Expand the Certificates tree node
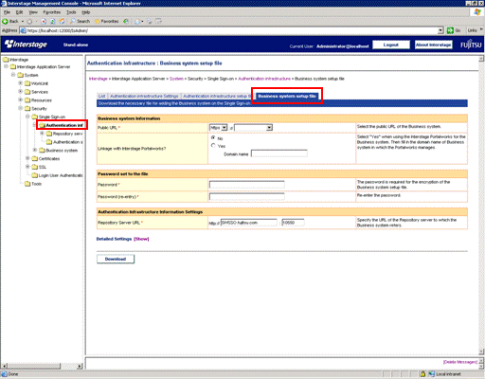This screenshot has width=485, height=379. coord(27,158)
